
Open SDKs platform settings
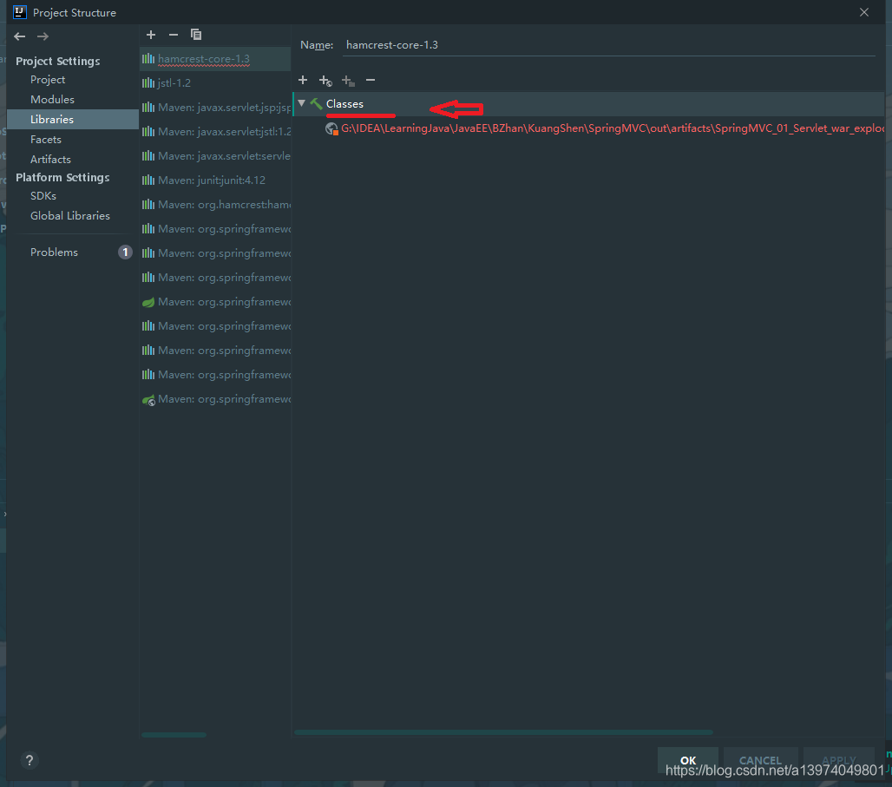tap(43, 196)
